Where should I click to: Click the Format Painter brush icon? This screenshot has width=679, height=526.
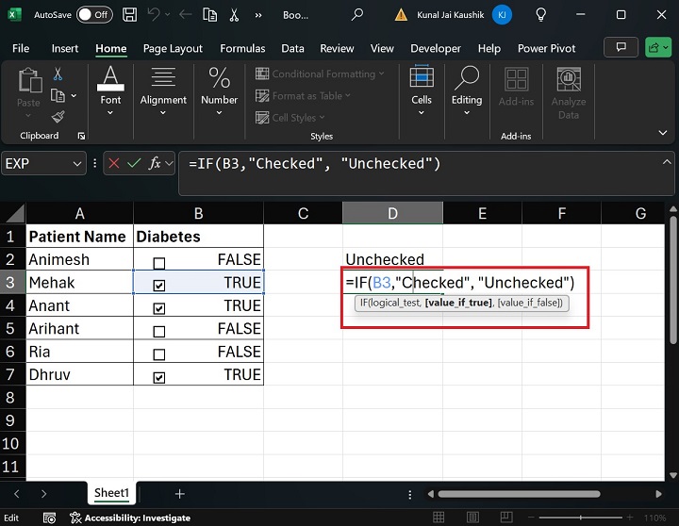[58, 117]
